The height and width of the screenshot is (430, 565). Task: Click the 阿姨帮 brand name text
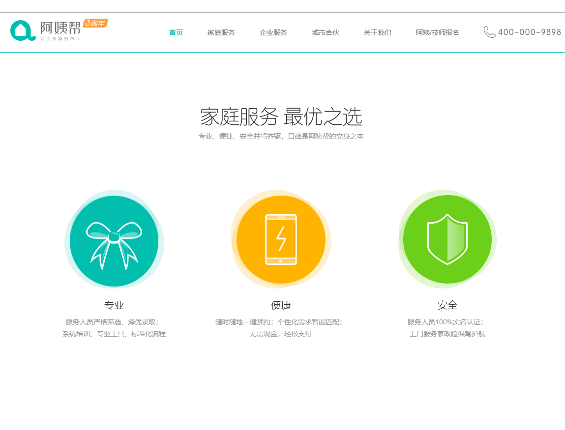pos(60,28)
